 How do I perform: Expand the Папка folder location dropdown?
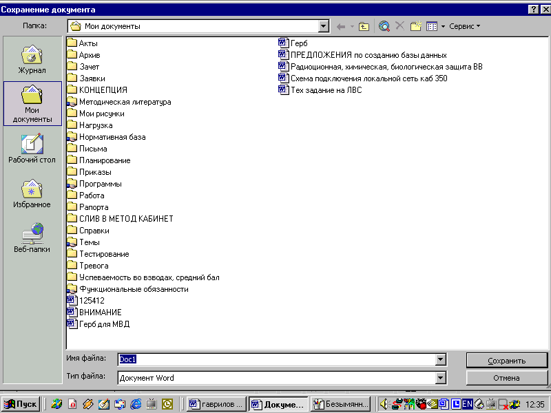(x=323, y=26)
